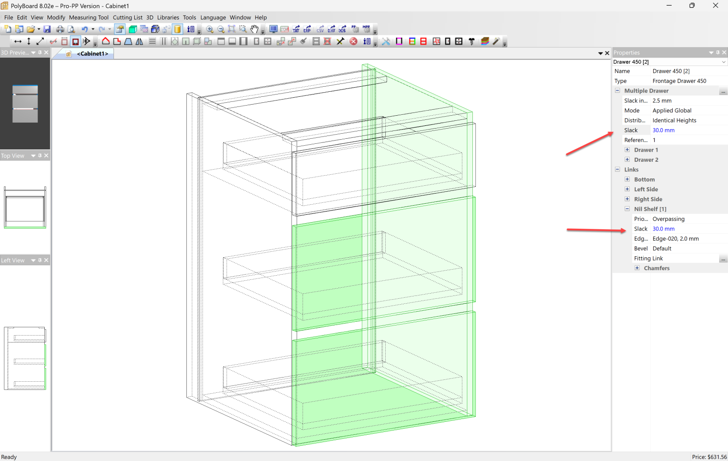Select the <Cabinet1> document tab

(92, 54)
